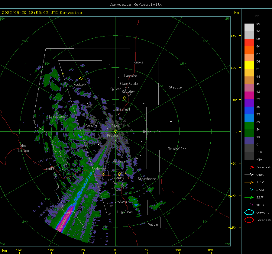
Task: Click the white cross marker south of Stettler
Action: [x=171, y=121]
